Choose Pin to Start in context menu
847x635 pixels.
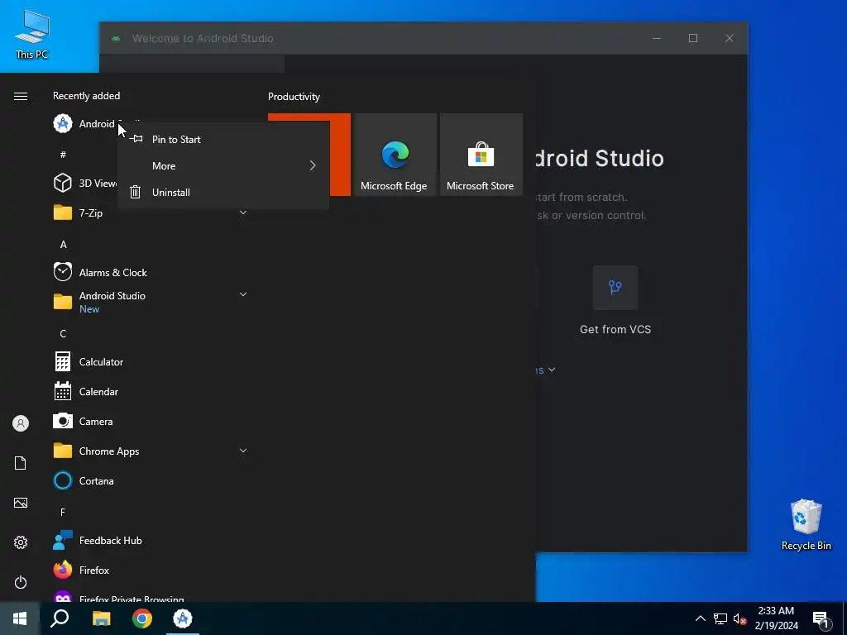pyautogui.click(x=223, y=139)
